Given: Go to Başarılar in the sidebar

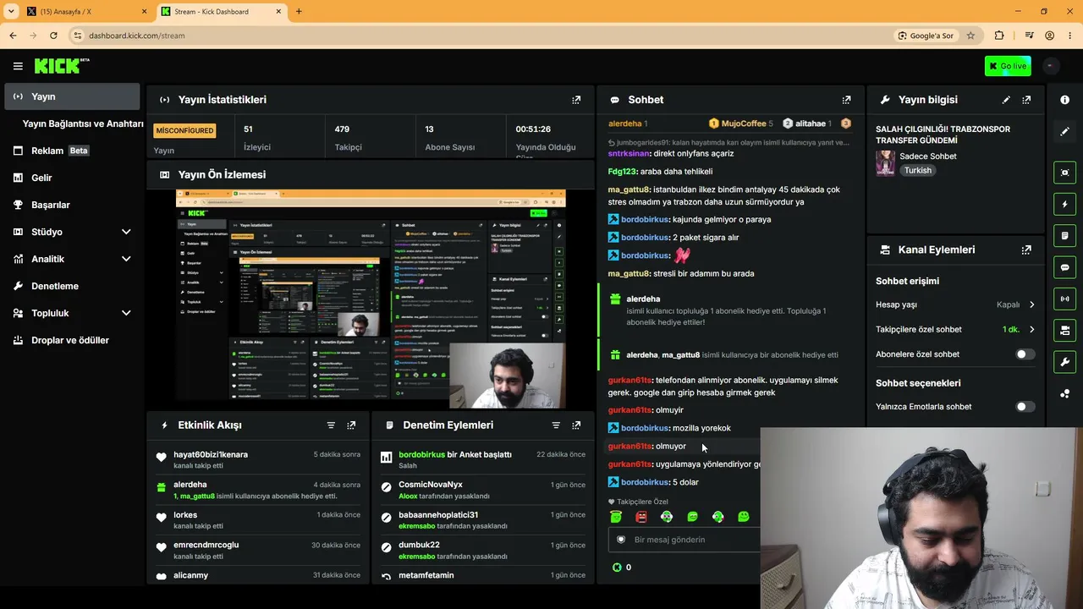Looking at the screenshot, I should [70, 205].
